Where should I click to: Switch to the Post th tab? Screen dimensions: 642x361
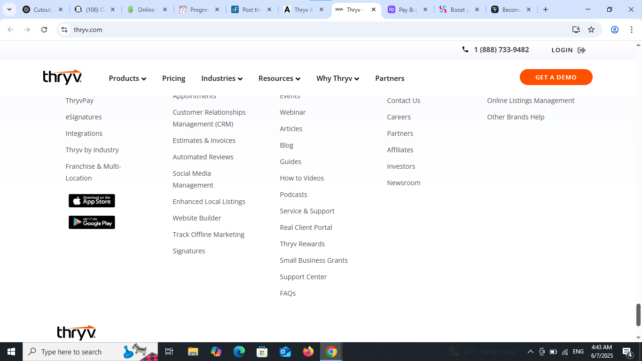click(251, 9)
